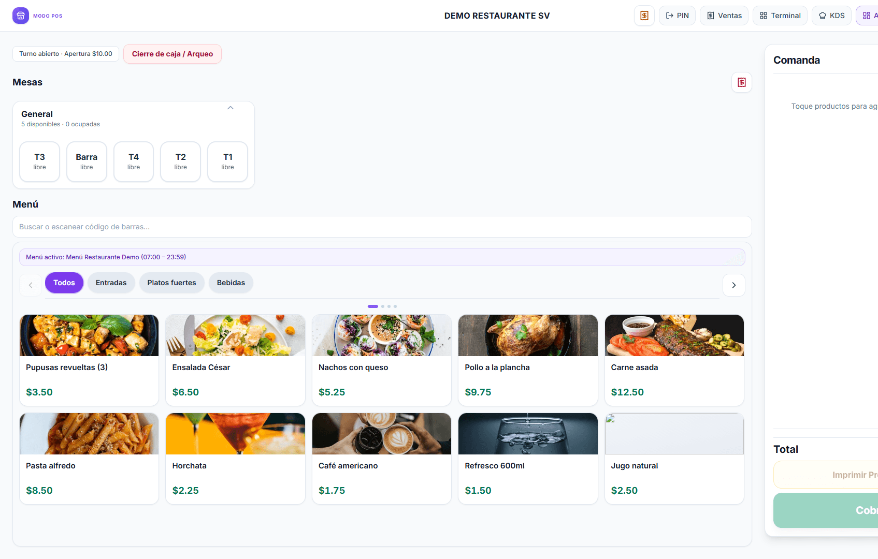
Task: Add Café americano to the order
Action: coord(382,459)
